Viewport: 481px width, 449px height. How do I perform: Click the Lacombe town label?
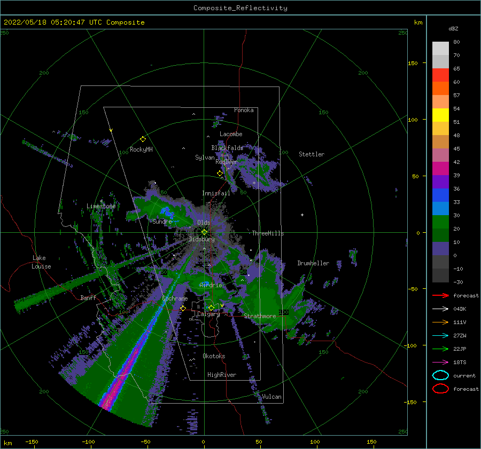tap(231, 134)
